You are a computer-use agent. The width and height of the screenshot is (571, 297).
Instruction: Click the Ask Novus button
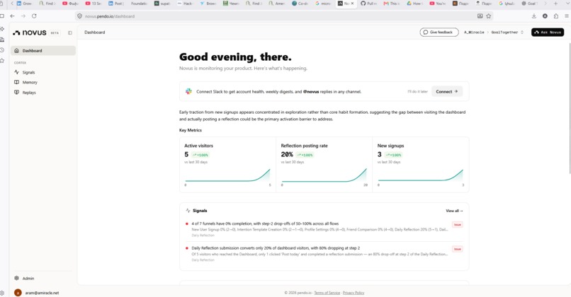tap(548, 33)
